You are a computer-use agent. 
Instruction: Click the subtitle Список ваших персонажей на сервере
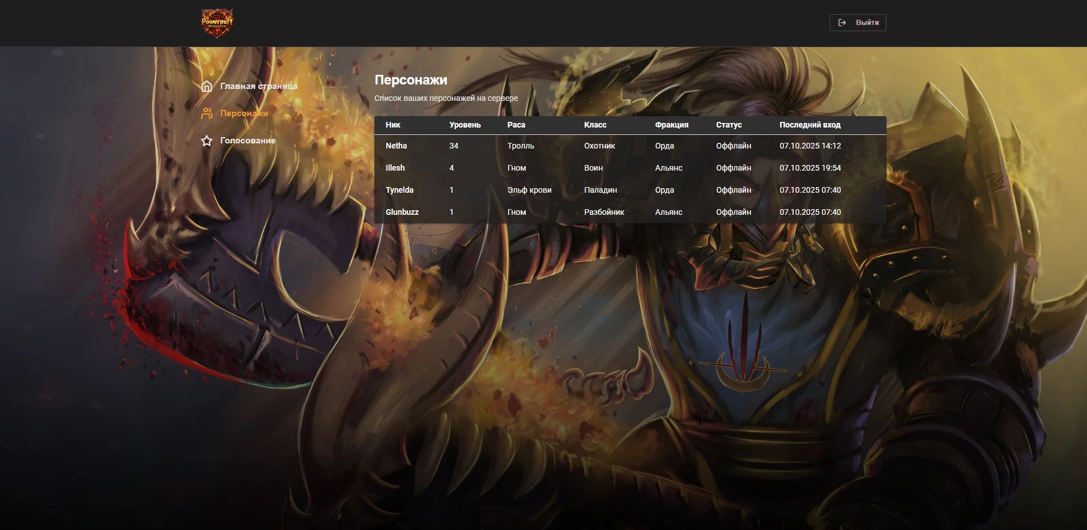click(x=446, y=98)
